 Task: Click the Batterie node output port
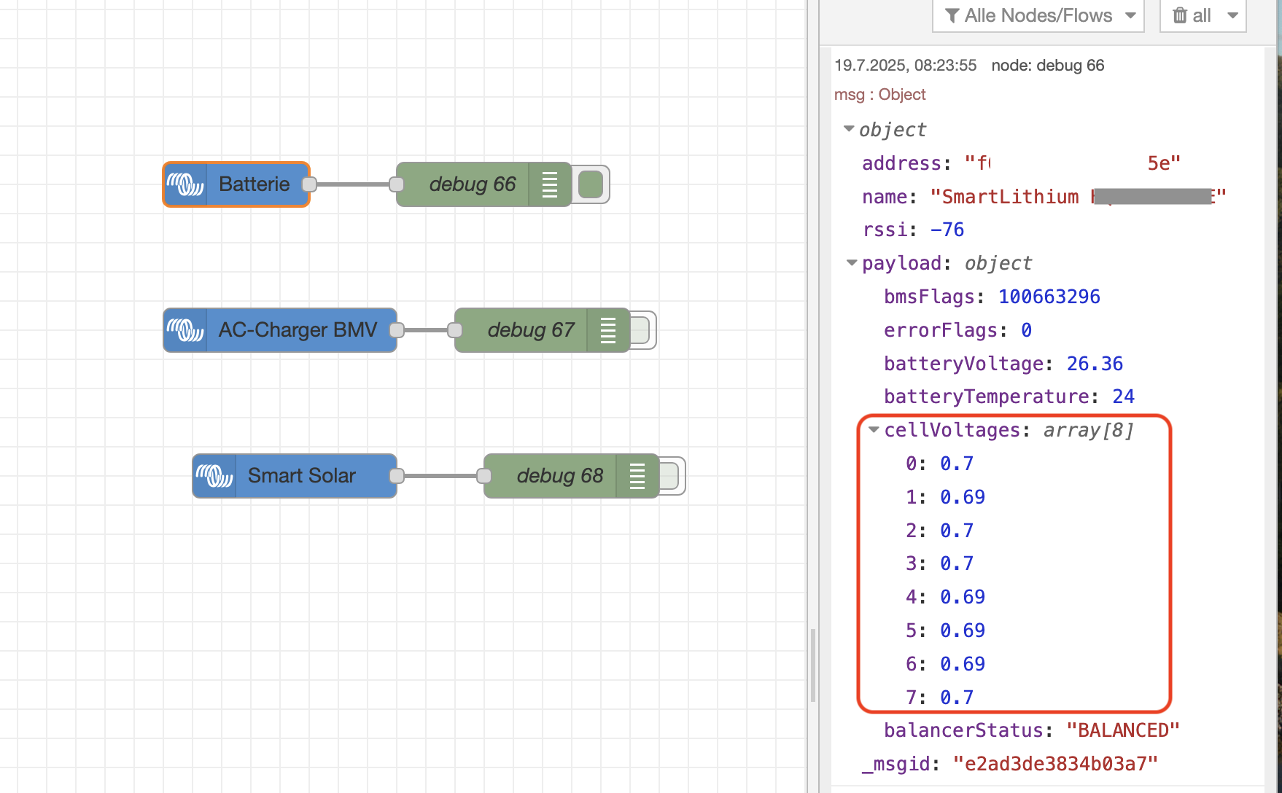pos(309,184)
